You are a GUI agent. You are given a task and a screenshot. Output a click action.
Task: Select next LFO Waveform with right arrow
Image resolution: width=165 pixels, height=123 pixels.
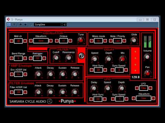tap(153, 98)
